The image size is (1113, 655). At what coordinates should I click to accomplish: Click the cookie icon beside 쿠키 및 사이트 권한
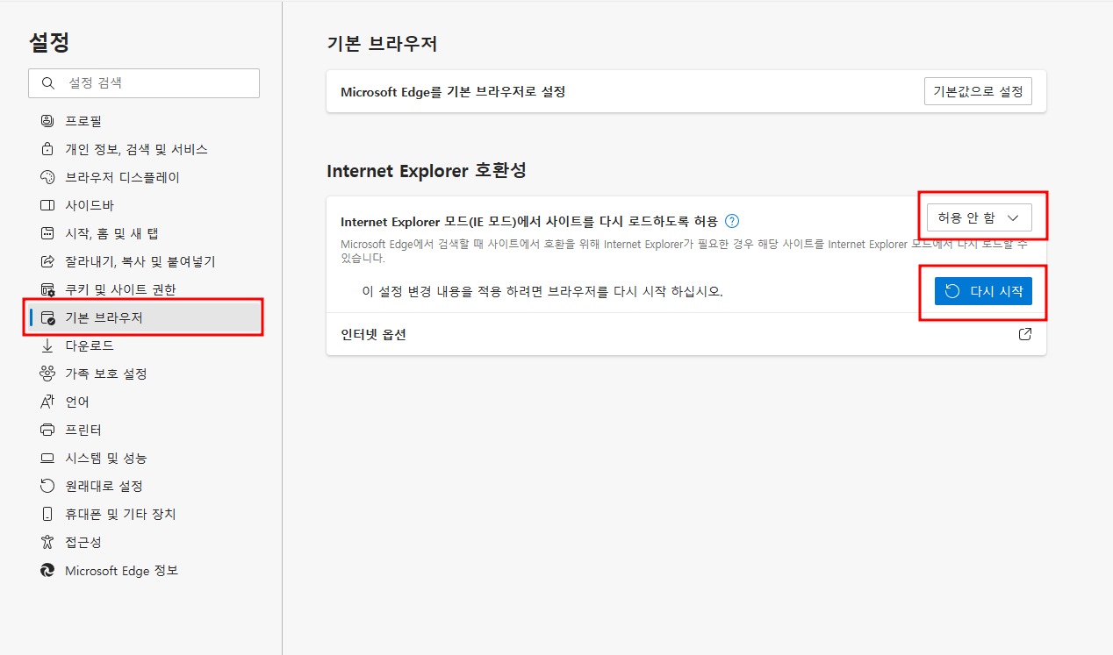47,289
